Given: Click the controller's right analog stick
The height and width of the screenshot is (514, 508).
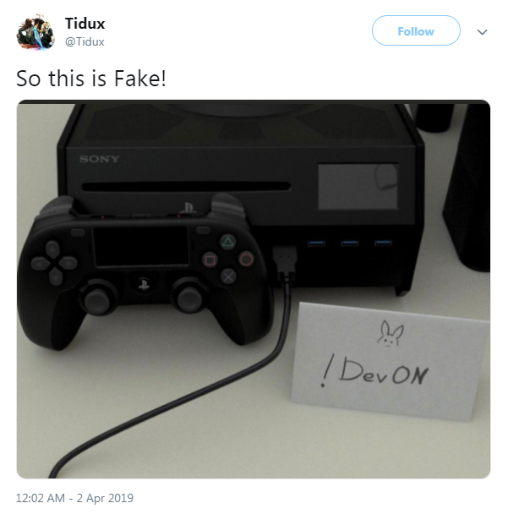Looking at the screenshot, I should click(189, 297).
